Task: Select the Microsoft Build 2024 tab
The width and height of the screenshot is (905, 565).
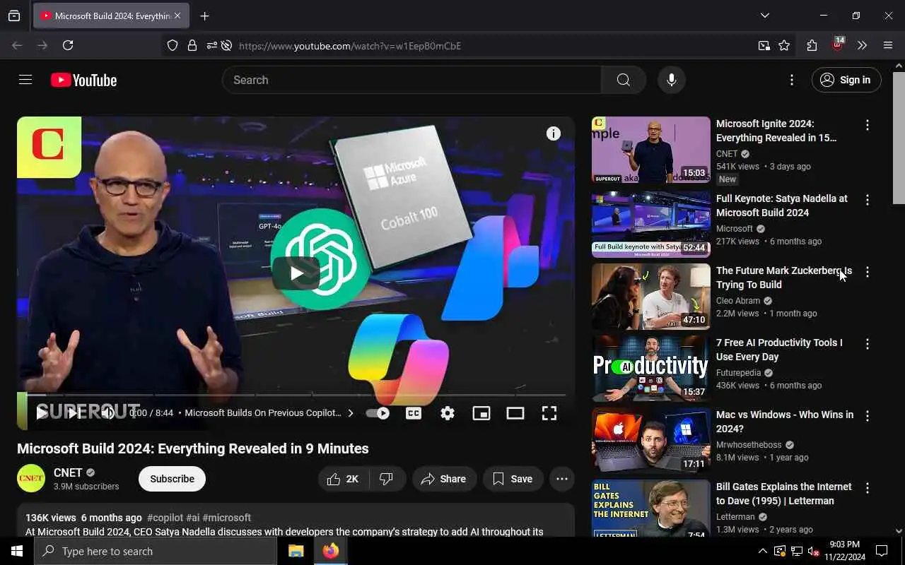Action: pos(111,16)
